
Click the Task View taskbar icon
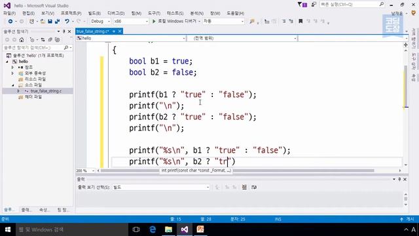(x=136, y=229)
